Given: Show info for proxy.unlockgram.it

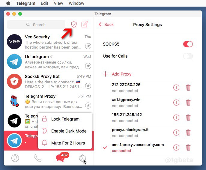Looking at the screenshot, I should coord(176,133).
